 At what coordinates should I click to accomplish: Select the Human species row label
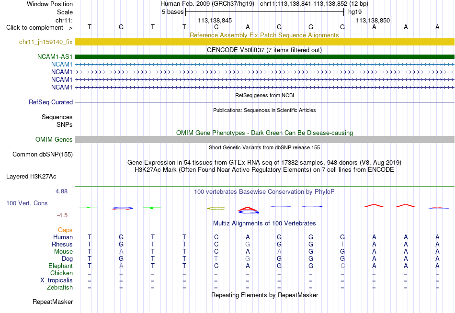click(63, 237)
